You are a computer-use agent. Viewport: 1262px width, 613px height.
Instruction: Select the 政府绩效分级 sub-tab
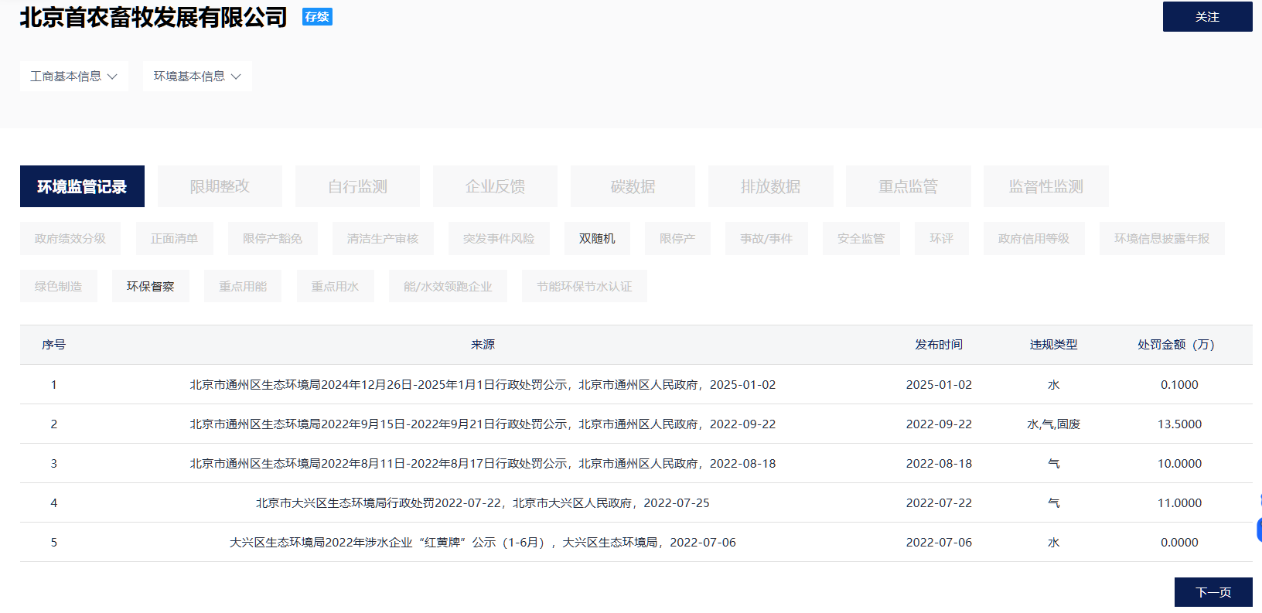(70, 239)
